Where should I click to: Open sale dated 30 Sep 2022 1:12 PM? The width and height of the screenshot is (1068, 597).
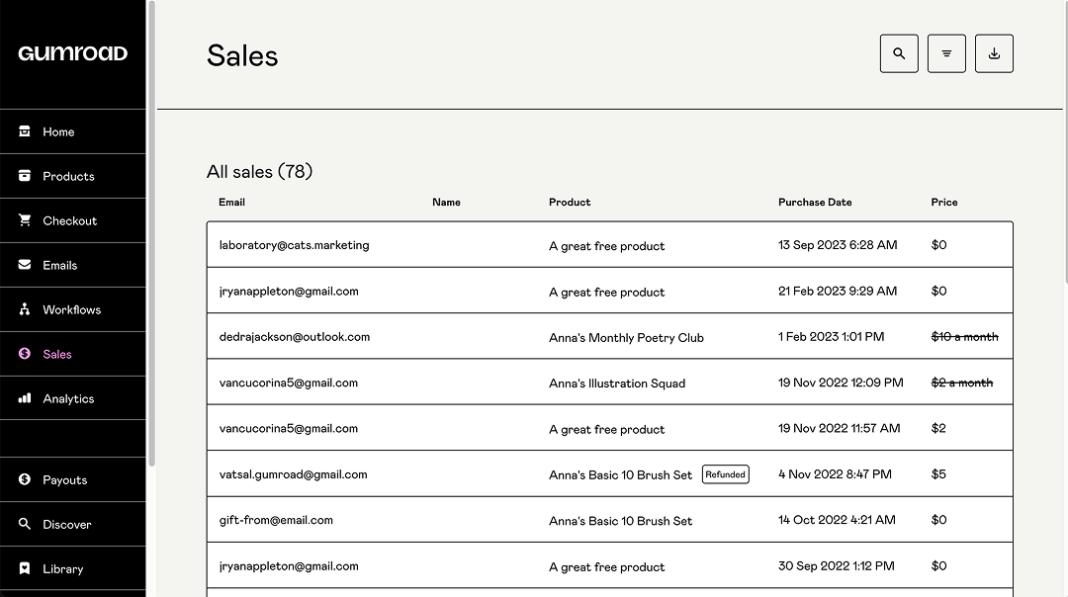[609, 565]
